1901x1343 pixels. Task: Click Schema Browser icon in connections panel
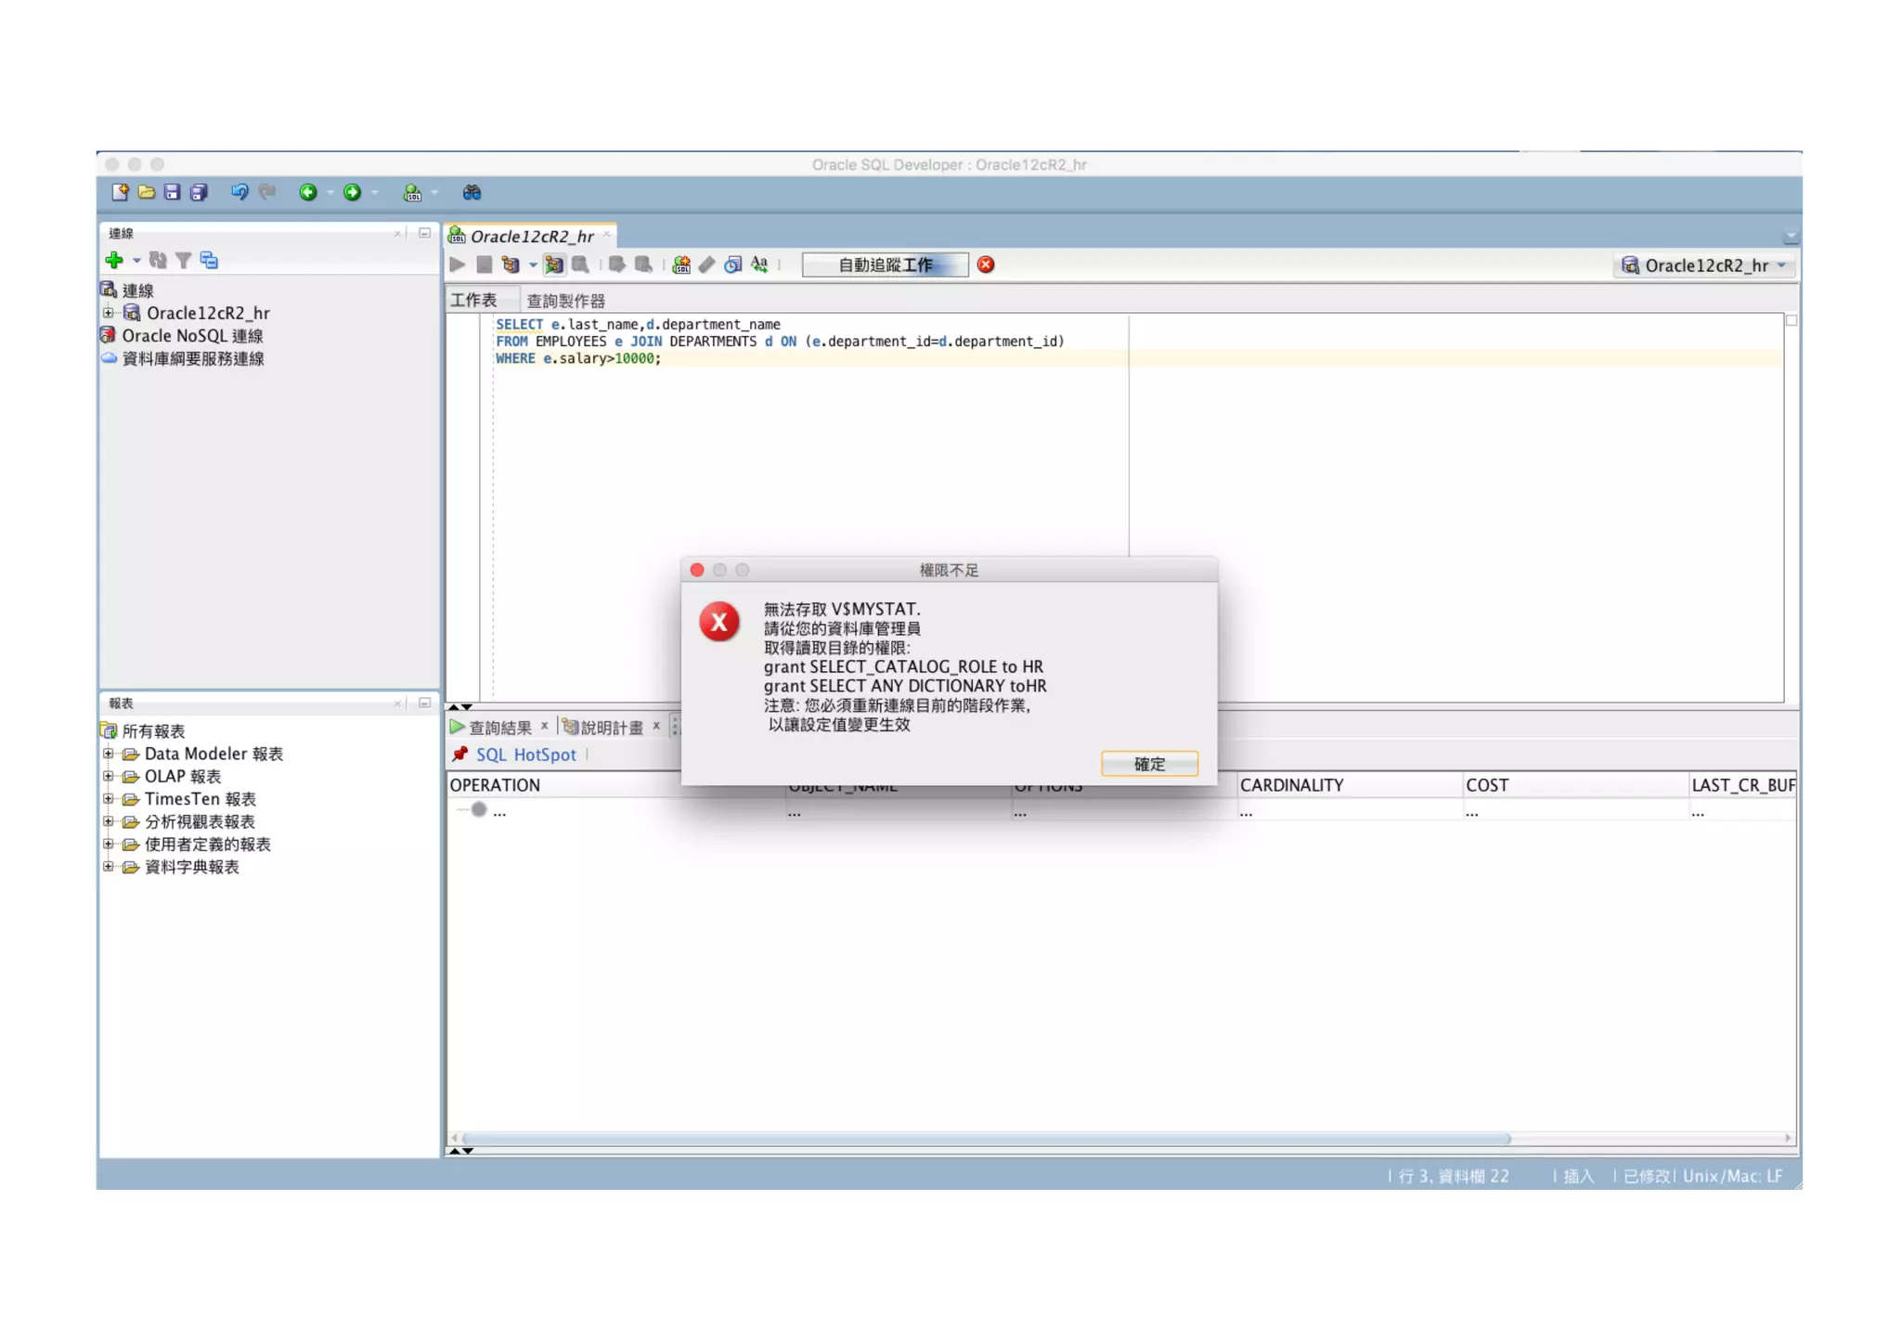pyautogui.click(x=209, y=260)
